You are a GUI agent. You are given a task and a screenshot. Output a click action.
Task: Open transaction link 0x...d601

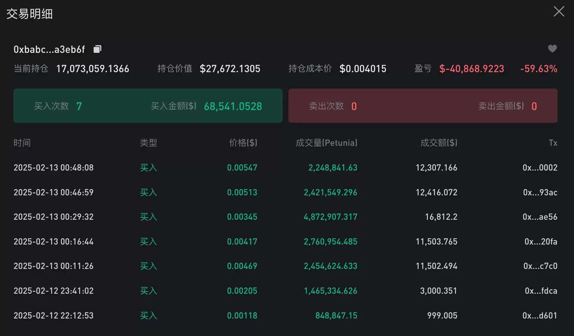(x=540, y=316)
